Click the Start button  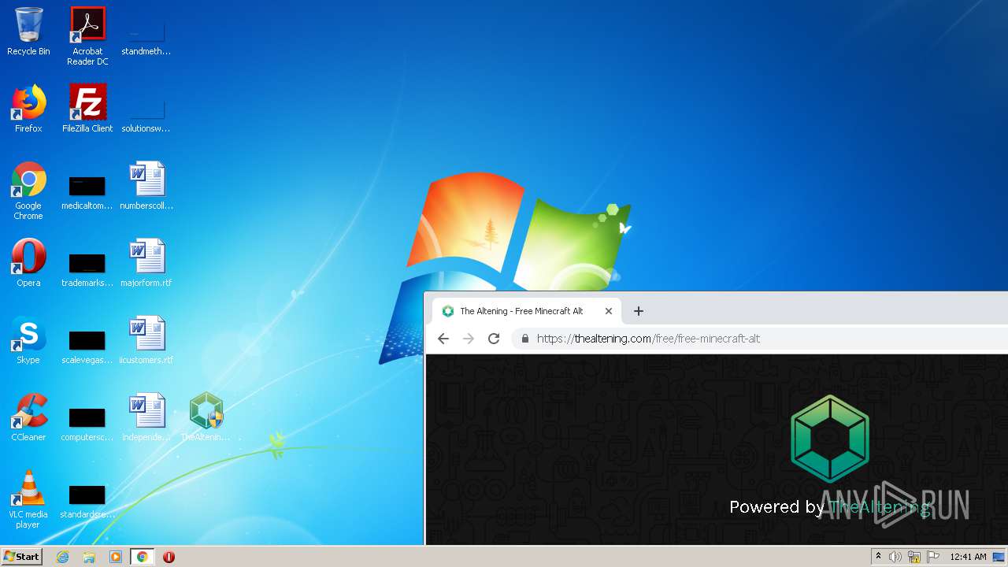(22, 557)
